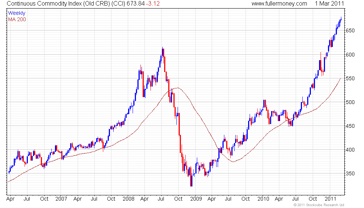Image resolution: width=364 pixels, height=208 pixels.
Task: Click the date '1 Mar 2011'
Action: [x=329, y=4]
